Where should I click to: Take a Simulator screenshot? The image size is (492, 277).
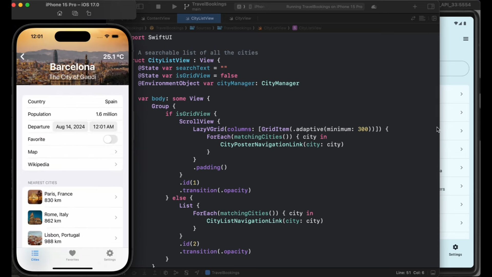75,13
